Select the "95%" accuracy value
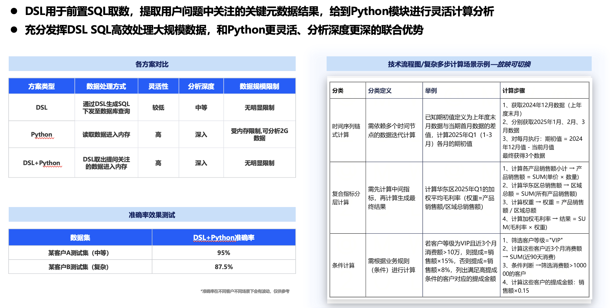The height and width of the screenshot is (308, 610). [224, 253]
